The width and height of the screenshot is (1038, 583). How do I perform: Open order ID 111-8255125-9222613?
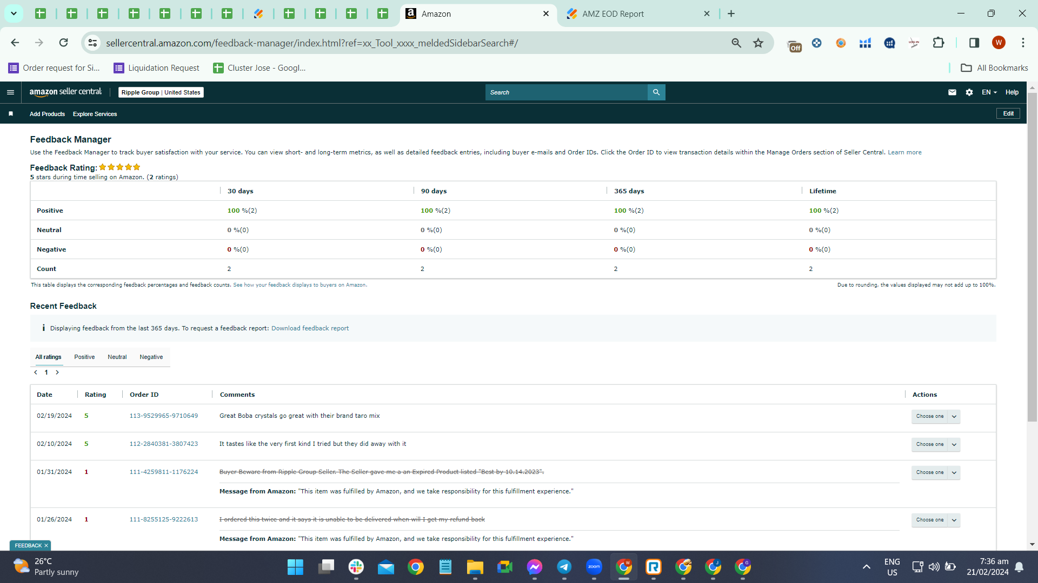[164, 519]
